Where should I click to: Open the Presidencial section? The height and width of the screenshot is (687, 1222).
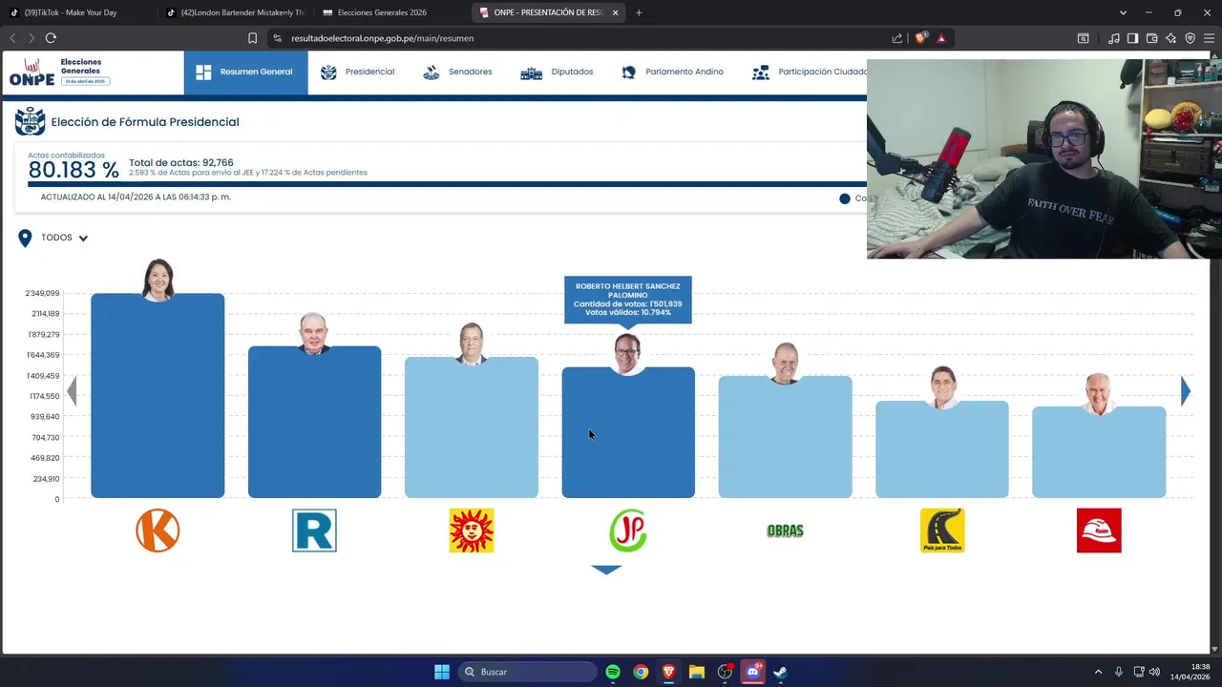(x=357, y=73)
